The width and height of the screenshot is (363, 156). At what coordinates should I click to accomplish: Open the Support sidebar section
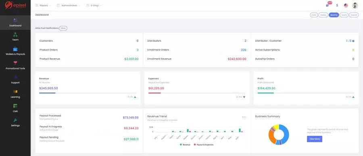click(x=15, y=80)
